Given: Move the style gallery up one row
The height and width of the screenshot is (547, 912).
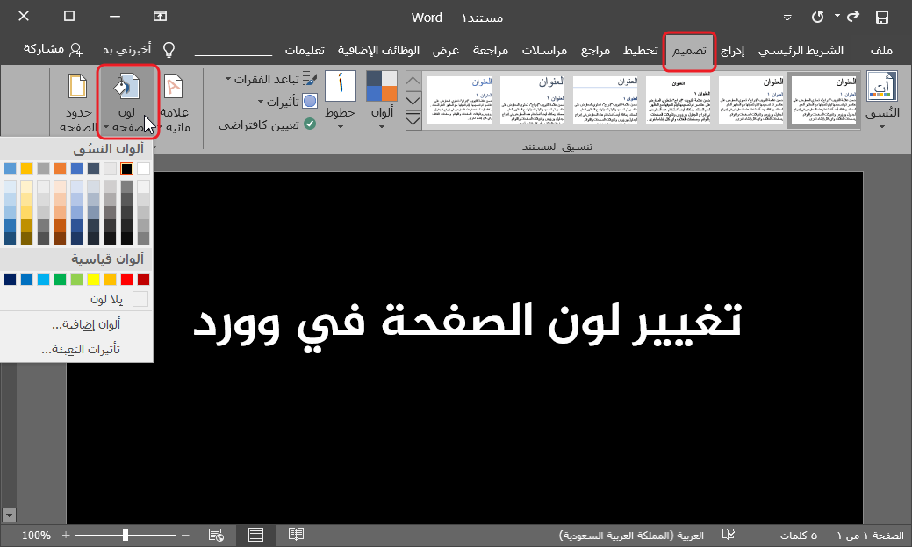Looking at the screenshot, I should pyautogui.click(x=413, y=81).
